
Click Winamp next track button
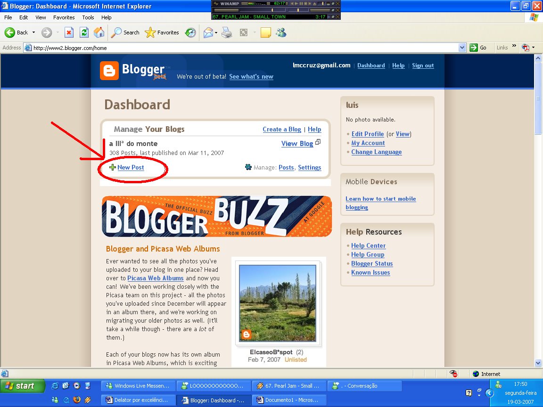click(x=310, y=3)
